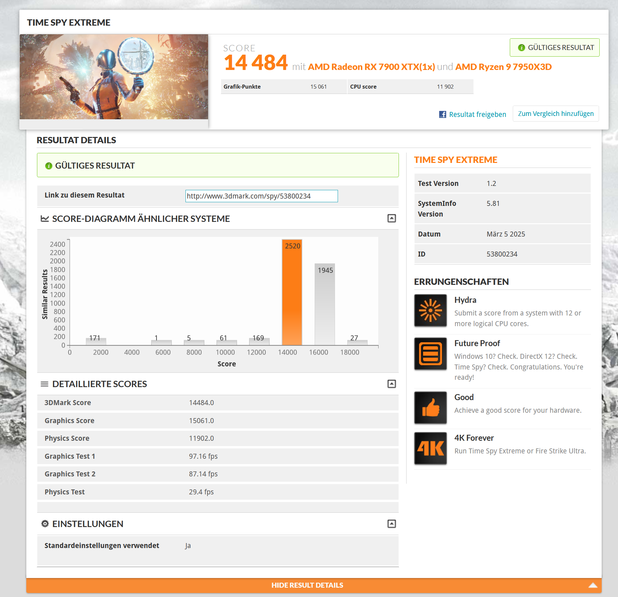Click the Hydra achievement title
Screen dimensions: 618x597
[465, 300]
